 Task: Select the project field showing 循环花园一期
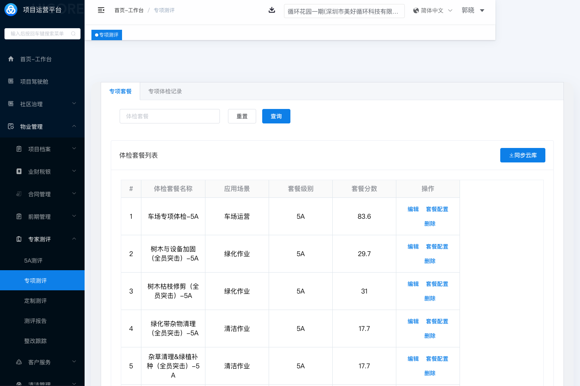coord(344,11)
